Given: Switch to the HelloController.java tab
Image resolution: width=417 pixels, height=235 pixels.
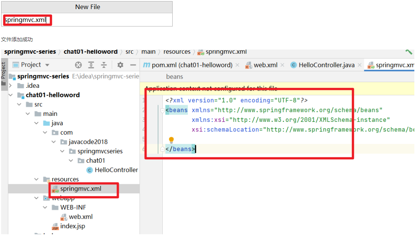Looking at the screenshot, I should point(326,65).
